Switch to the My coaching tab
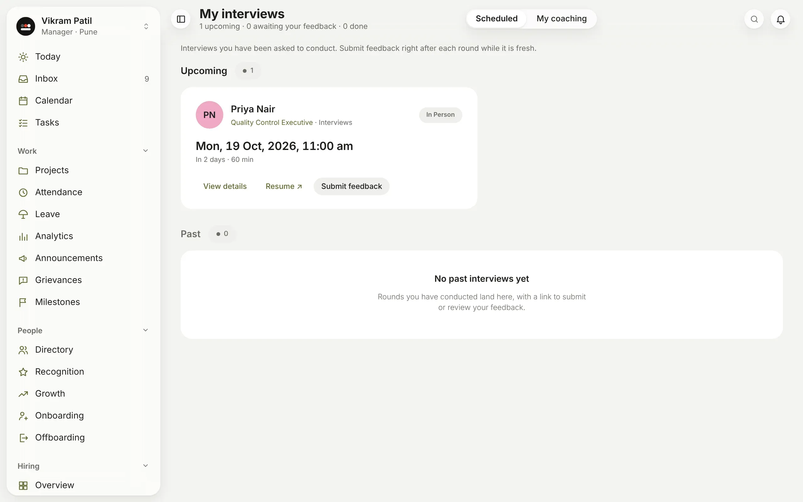The width and height of the screenshot is (803, 502). (x=561, y=19)
